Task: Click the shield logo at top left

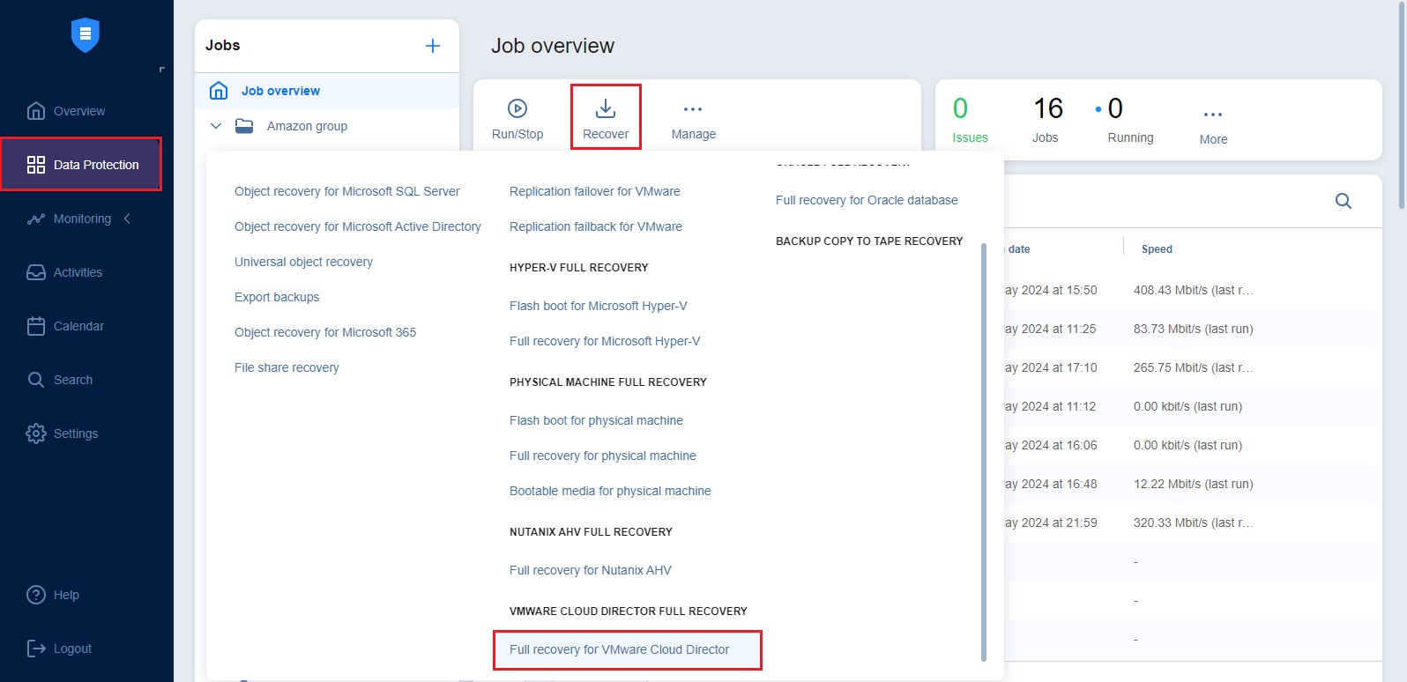Action: pyautogui.click(x=86, y=35)
